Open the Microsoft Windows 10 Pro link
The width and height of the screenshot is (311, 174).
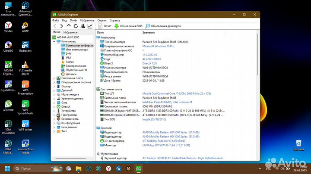(158, 46)
